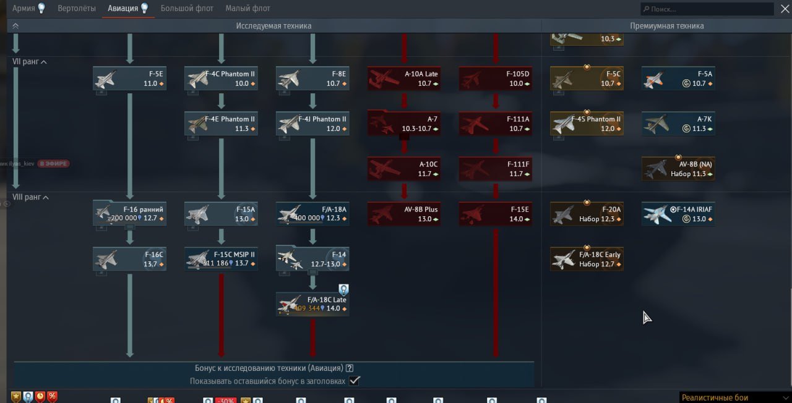Image resolution: width=792 pixels, height=403 pixels.
Task: Click the bonus badge above F/A-18C Late
Action: click(343, 289)
